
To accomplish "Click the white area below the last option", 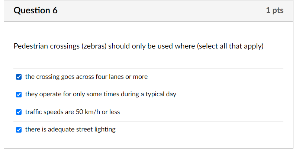I will (149, 143).
